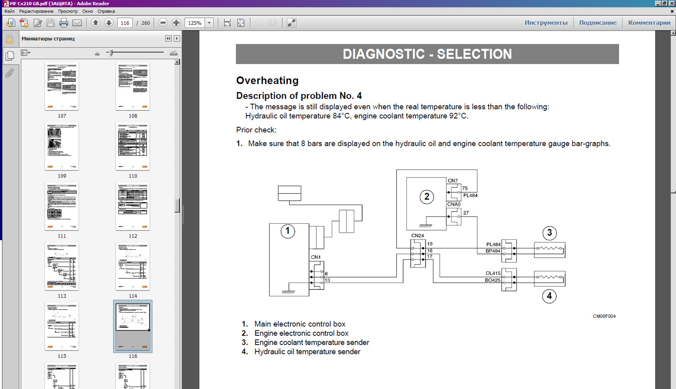Toggle the page thumbnails panel icon
The width and height of the screenshot is (676, 389).
tap(10, 56)
